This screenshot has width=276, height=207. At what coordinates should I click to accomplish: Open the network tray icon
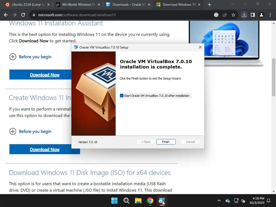pos(236,201)
